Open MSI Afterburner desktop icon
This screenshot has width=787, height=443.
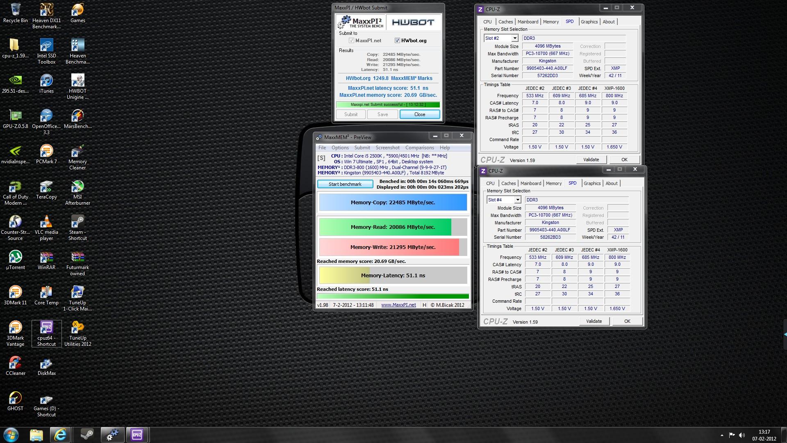pos(77,192)
